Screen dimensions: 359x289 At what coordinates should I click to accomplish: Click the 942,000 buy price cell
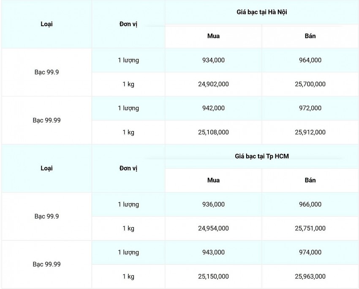tap(213, 108)
